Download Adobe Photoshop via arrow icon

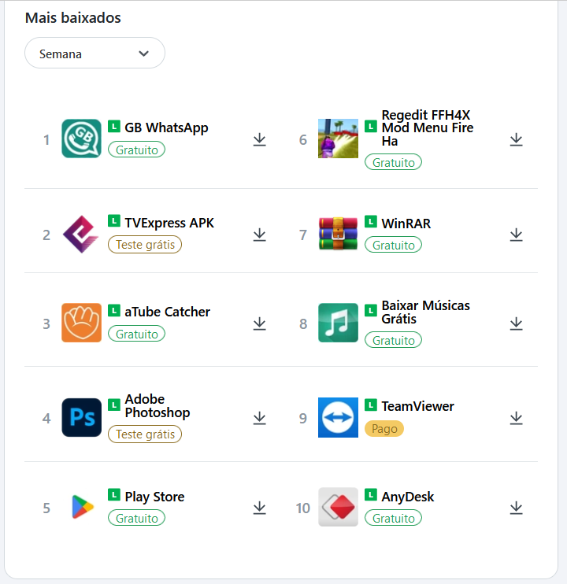point(259,418)
